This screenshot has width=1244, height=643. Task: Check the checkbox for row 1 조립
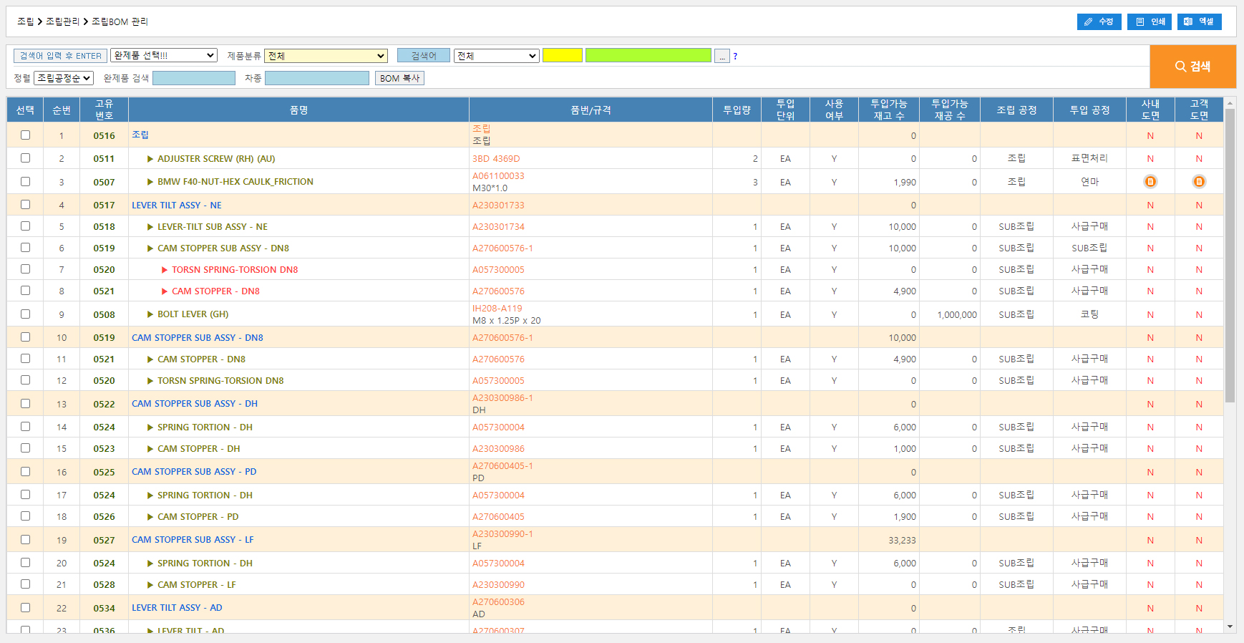[x=26, y=135]
